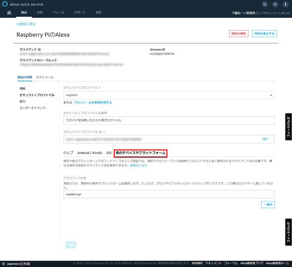
Task: Click the search magnifier icon
Action: [x=265, y=4]
